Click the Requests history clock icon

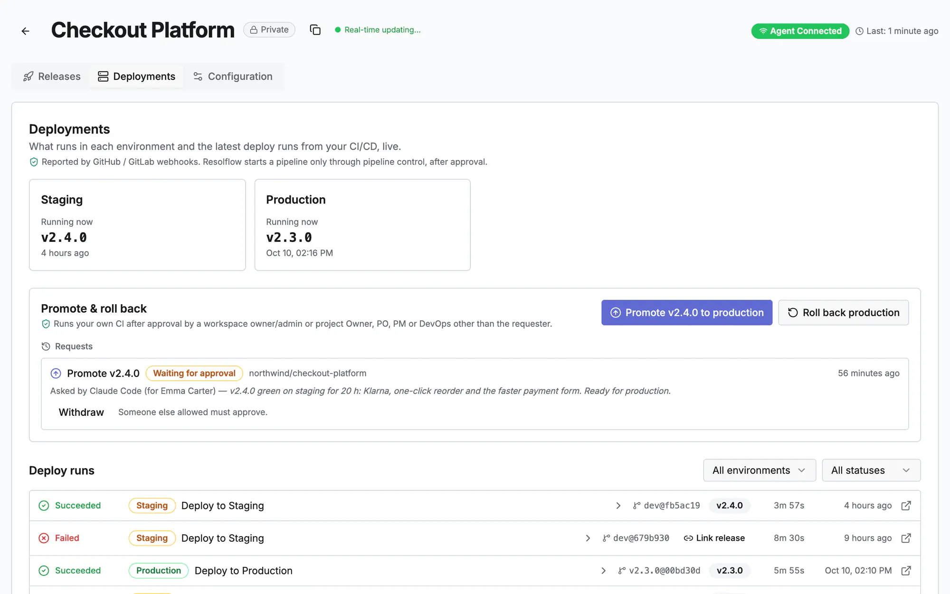point(46,346)
